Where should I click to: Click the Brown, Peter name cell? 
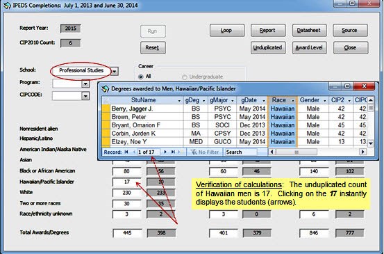coord(147,117)
